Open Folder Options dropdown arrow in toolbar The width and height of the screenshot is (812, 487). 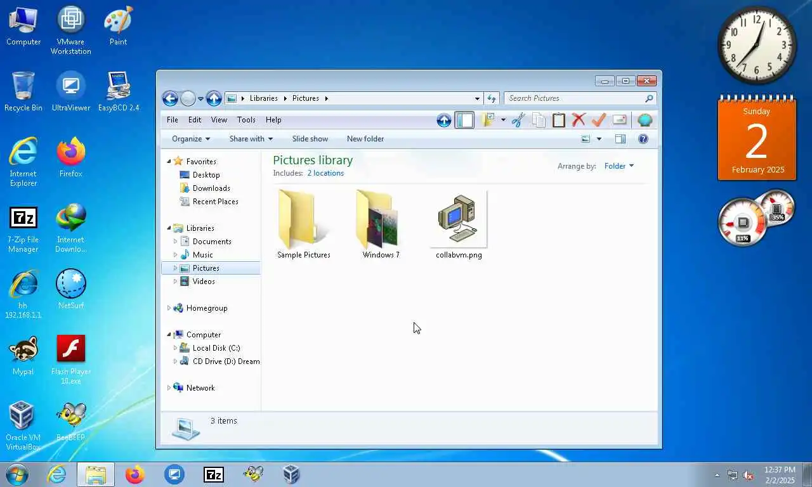[503, 120]
